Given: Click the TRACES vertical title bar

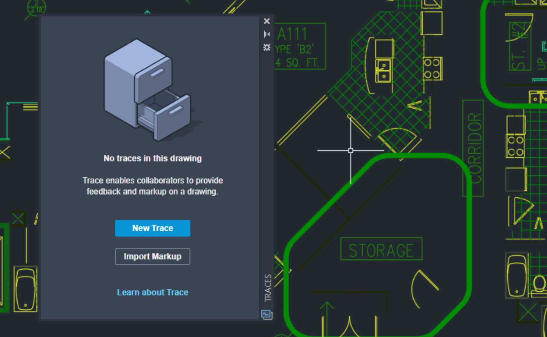Looking at the screenshot, I should (268, 288).
